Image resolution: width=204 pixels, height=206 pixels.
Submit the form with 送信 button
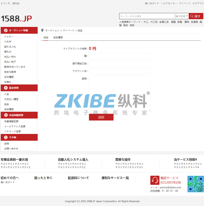[101, 117]
